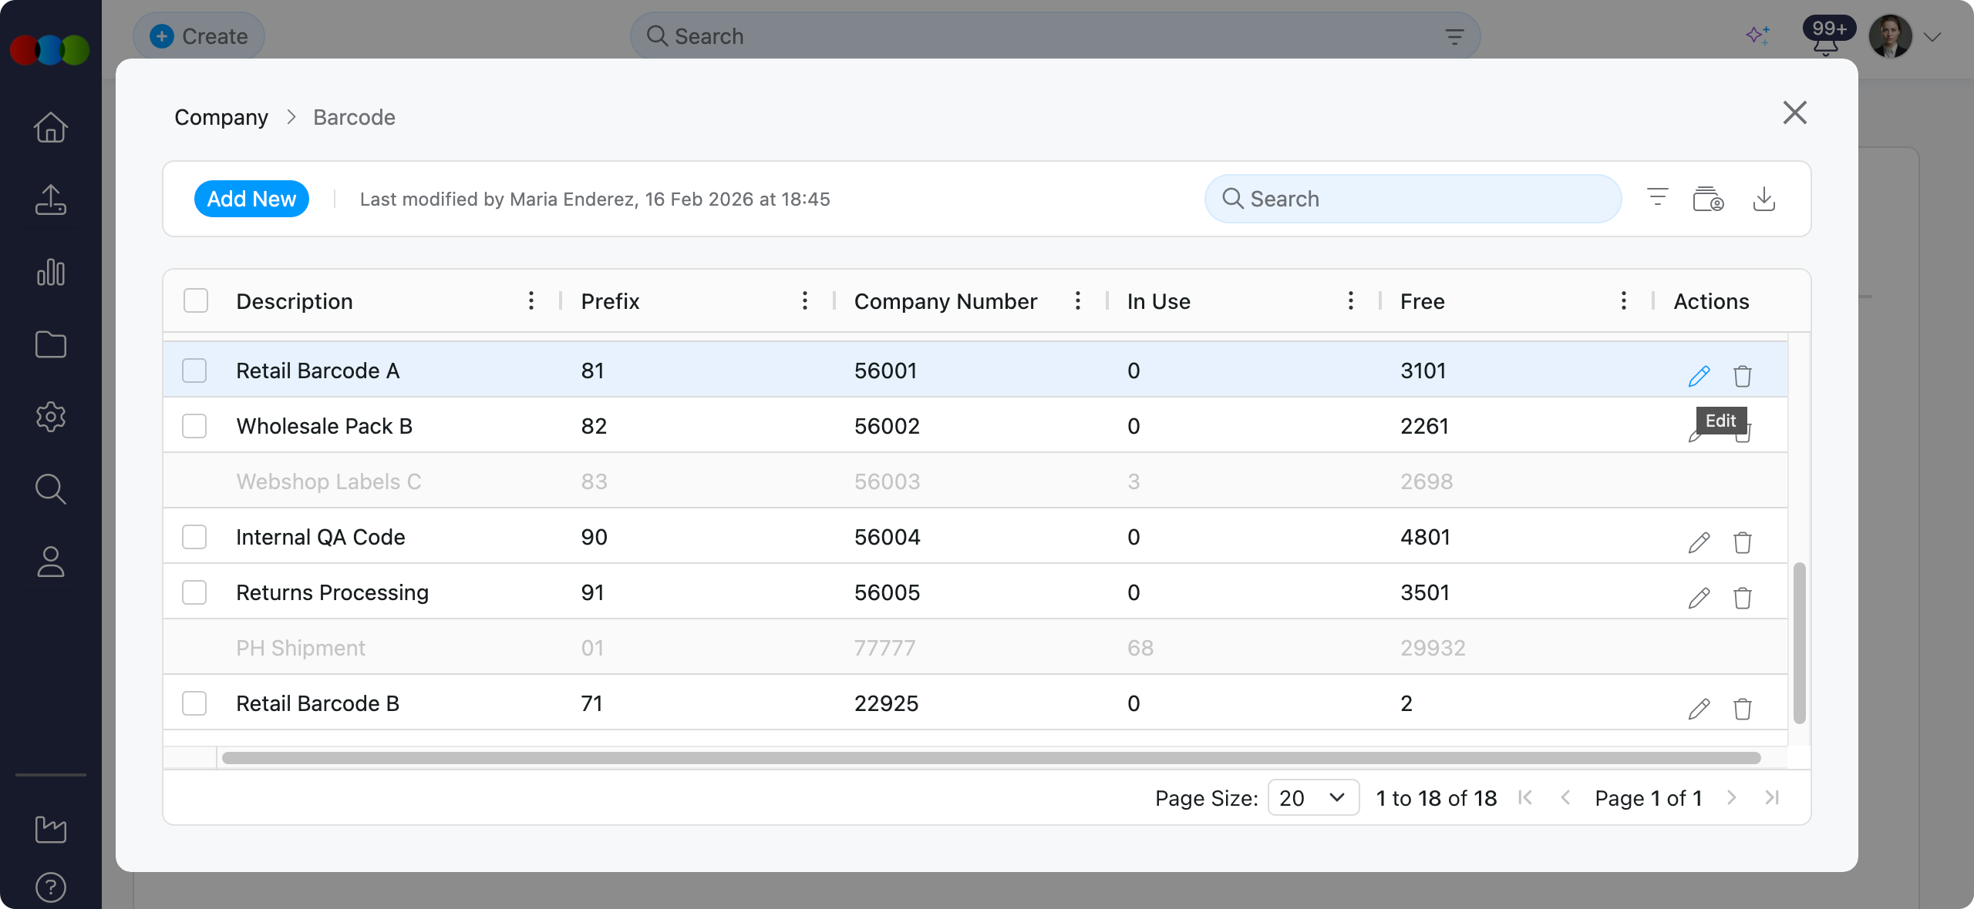Viewport: 1974px width, 909px height.
Task: Open the Home icon in sidebar
Action: point(51,127)
